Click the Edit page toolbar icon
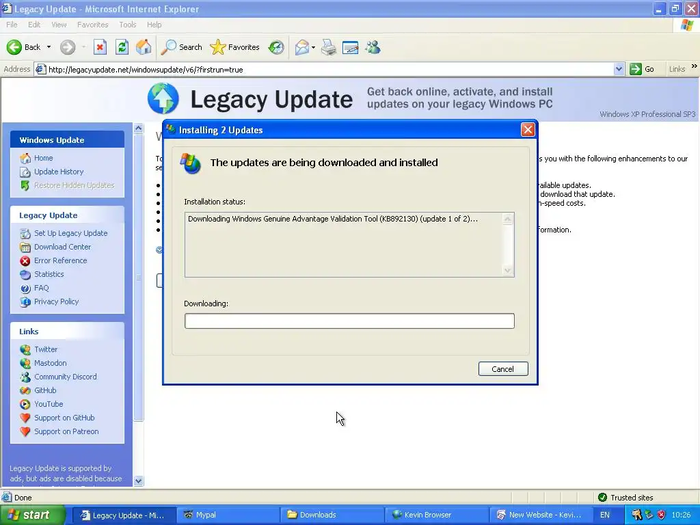 click(x=351, y=47)
